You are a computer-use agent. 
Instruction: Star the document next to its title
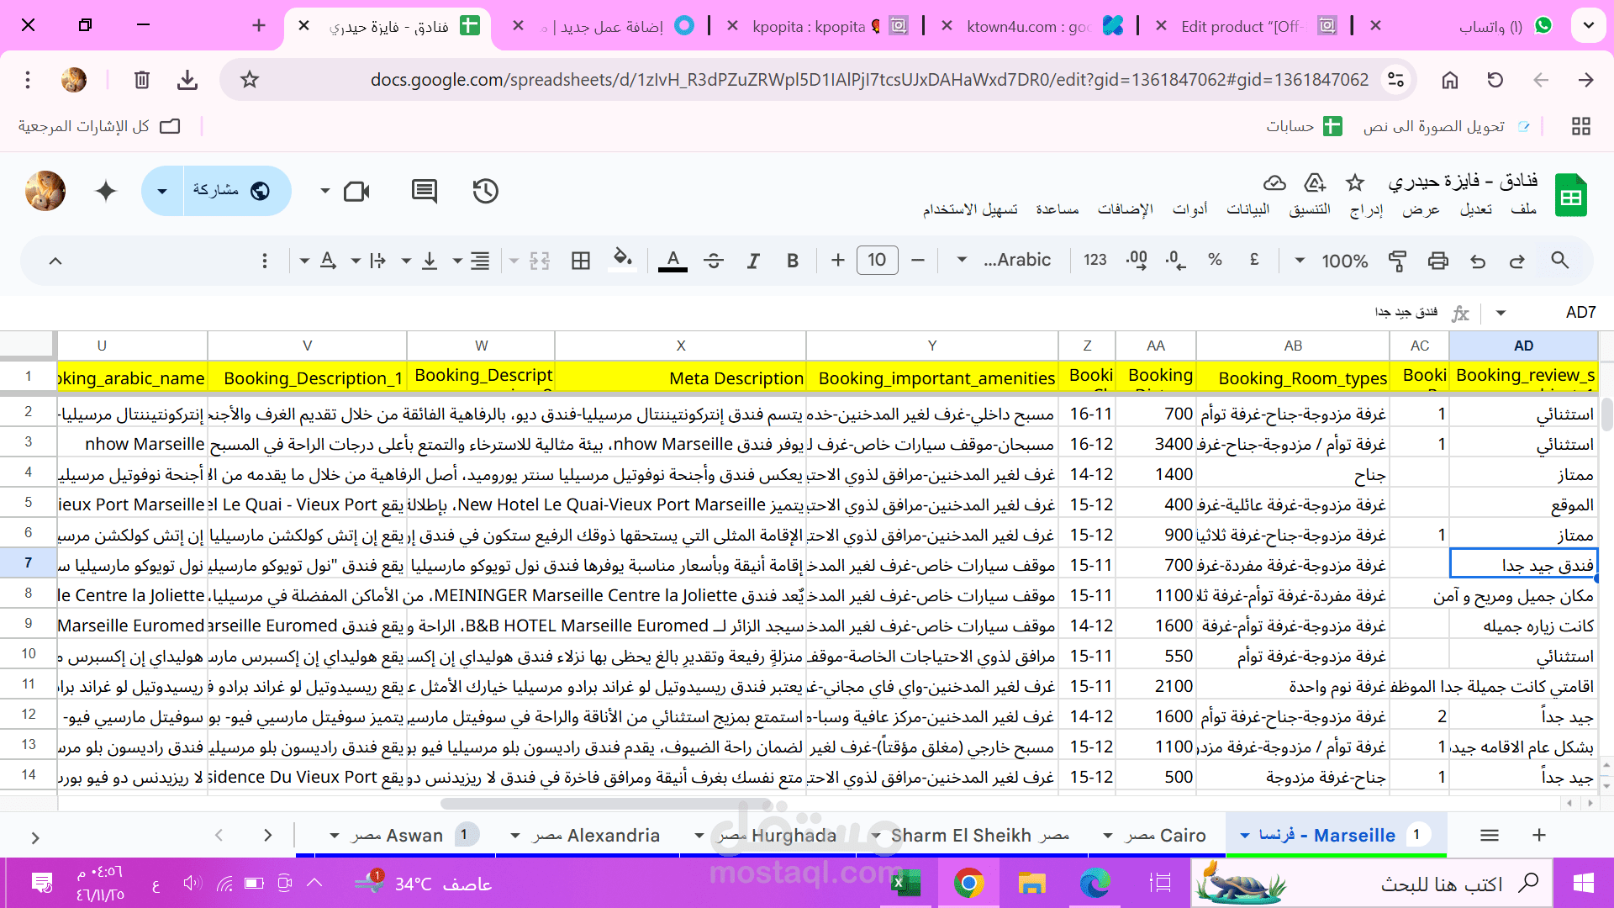1355,182
